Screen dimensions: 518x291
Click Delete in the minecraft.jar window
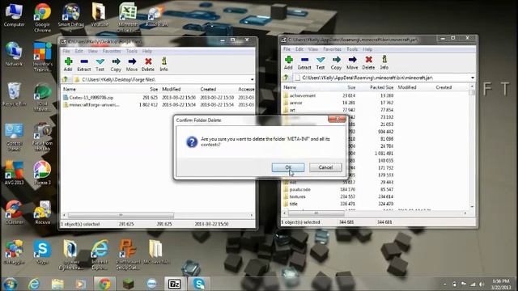click(368, 62)
